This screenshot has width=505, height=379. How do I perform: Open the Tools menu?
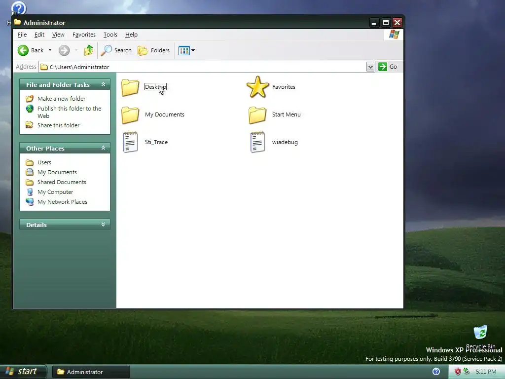point(110,35)
